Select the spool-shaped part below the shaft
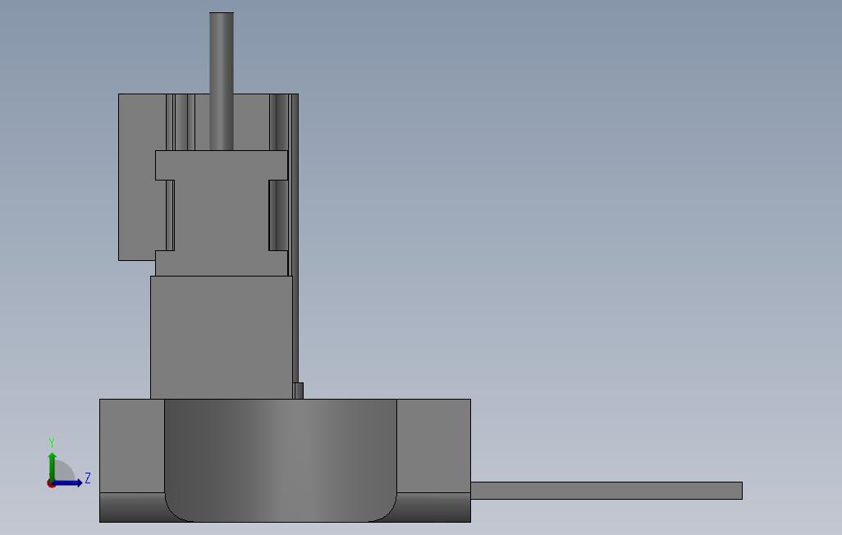The width and height of the screenshot is (842, 535). tap(222, 213)
